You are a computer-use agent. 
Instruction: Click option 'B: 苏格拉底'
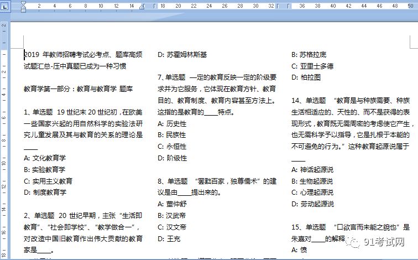(309, 55)
